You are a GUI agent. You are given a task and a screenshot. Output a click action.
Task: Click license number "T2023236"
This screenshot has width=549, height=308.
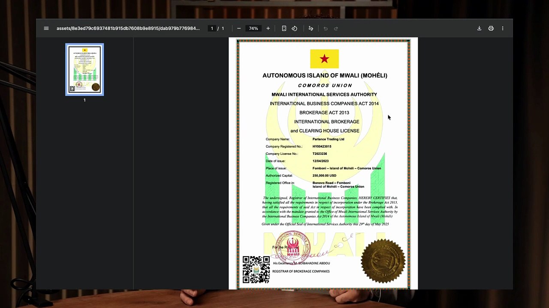[320, 154]
